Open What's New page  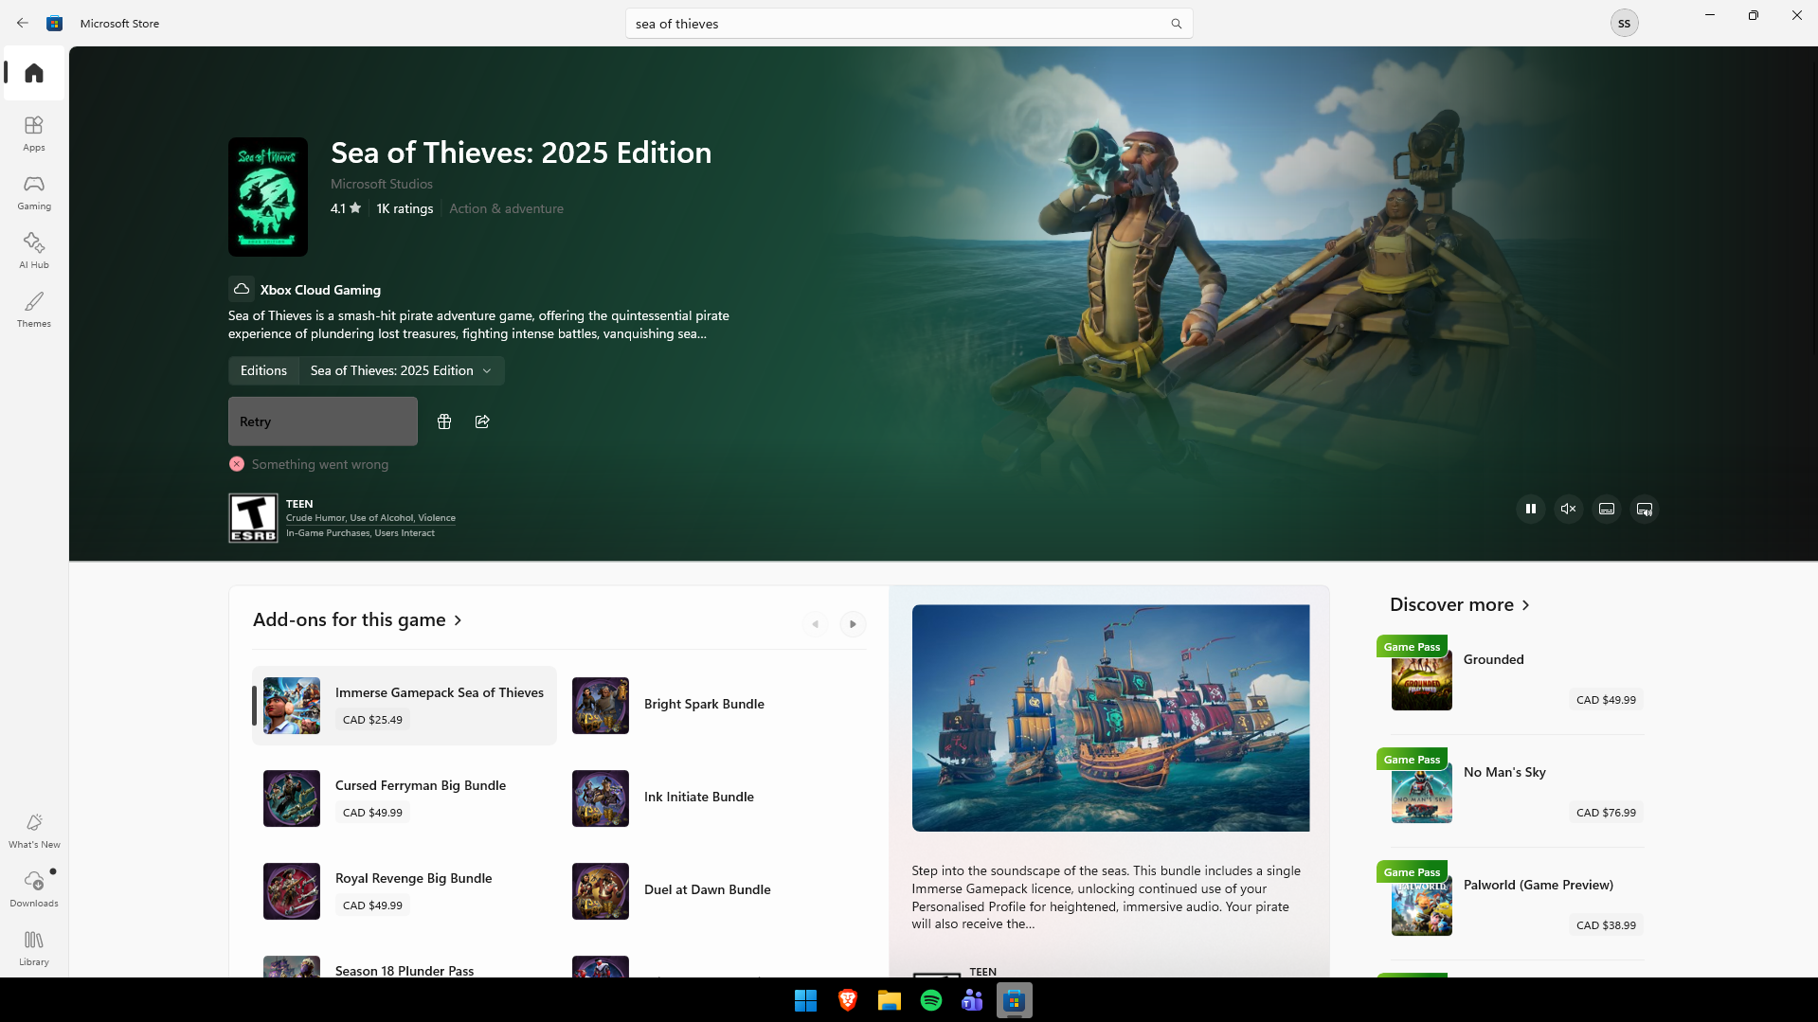tap(34, 831)
